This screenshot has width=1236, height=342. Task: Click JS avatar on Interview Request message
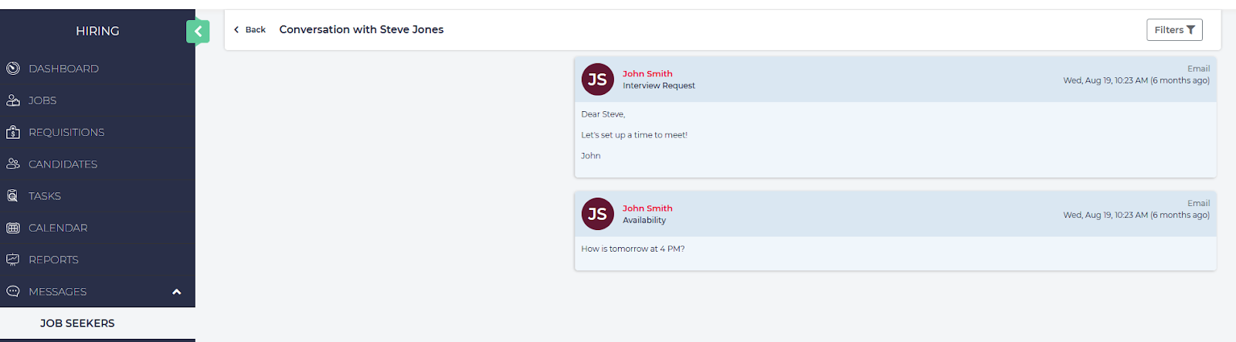[x=597, y=80]
